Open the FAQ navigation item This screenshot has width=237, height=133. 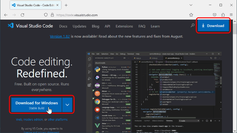[x=142, y=26]
